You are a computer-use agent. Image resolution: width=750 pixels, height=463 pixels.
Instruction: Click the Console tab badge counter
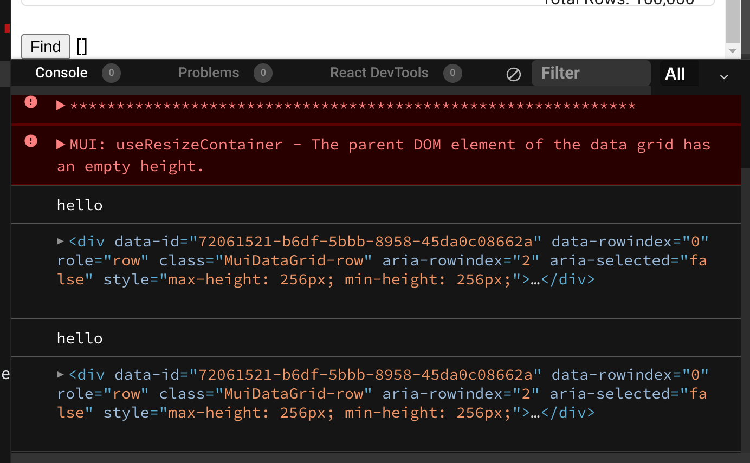[x=111, y=73]
